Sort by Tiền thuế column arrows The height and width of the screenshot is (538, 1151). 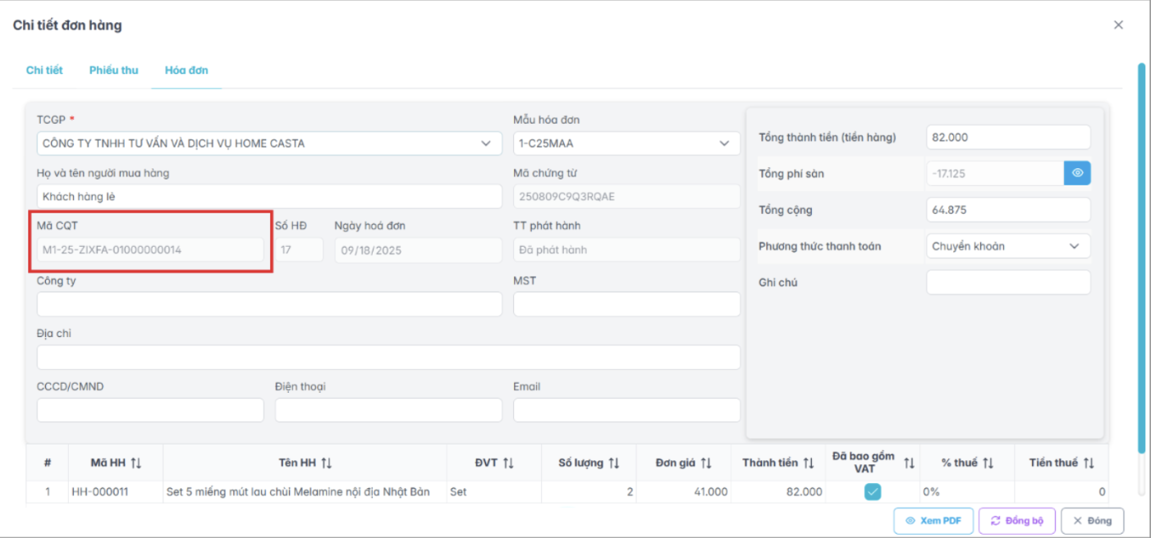[x=1089, y=463]
